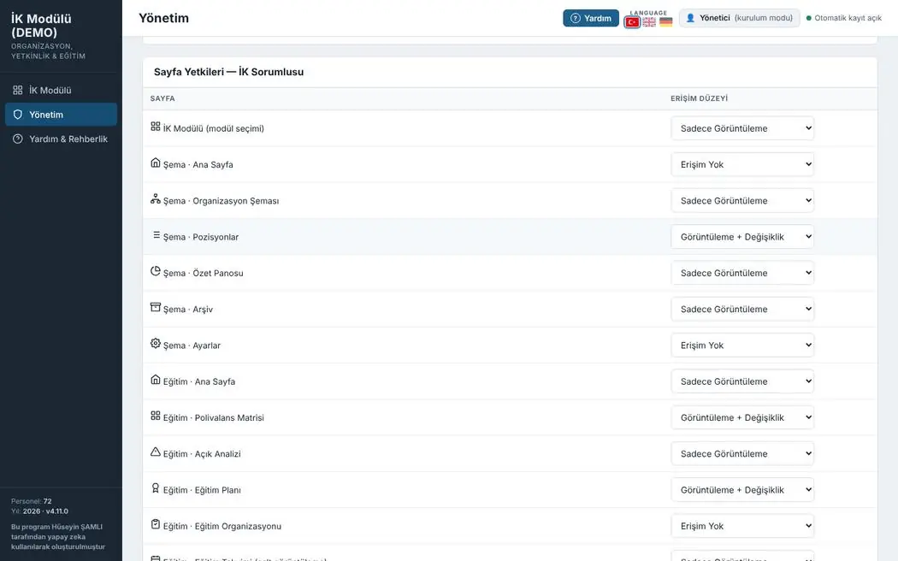Image resolution: width=898 pixels, height=561 pixels.
Task: Open access dropdown for Eğitim · Eğitim Organizasyonu
Action: click(742, 526)
